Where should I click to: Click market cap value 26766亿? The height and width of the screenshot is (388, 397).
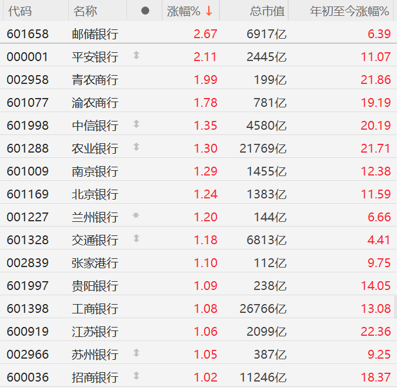coord(263,309)
